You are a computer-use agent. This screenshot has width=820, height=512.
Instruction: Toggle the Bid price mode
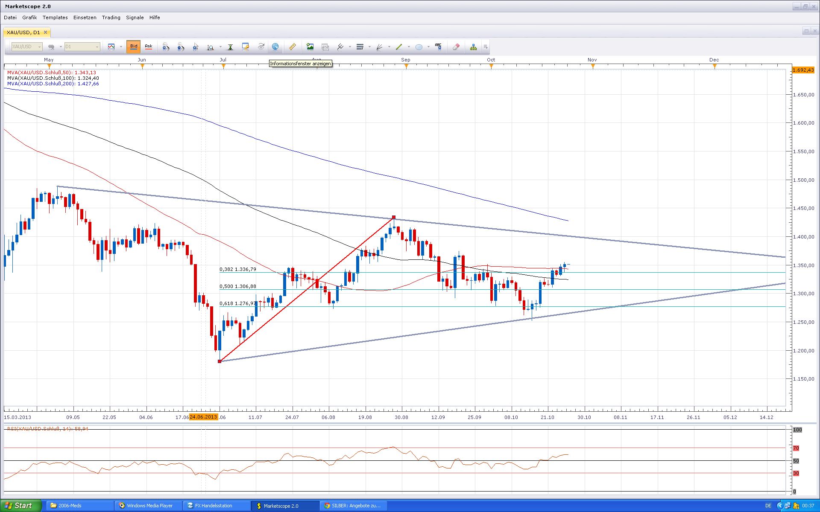pos(134,47)
